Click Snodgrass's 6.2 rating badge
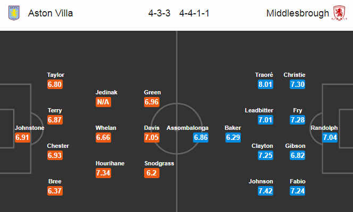Viewport: 353px width, 212px height. tap(152, 173)
